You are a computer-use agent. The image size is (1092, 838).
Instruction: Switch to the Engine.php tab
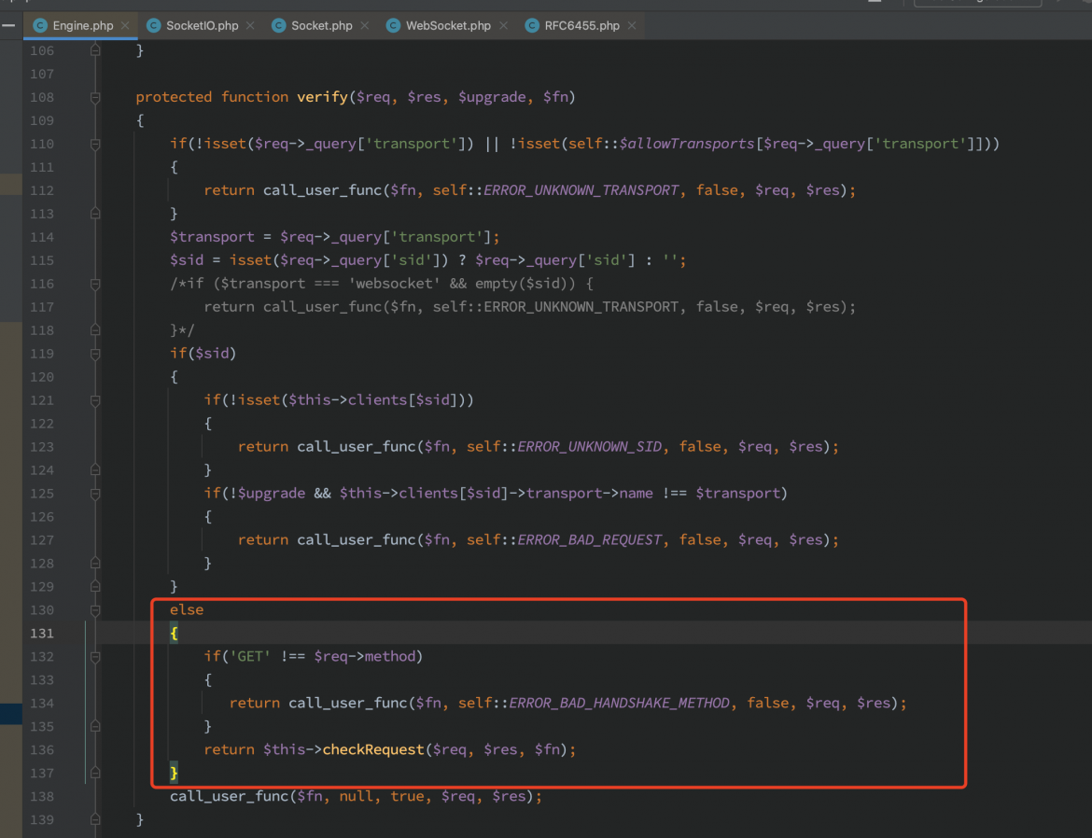(80, 25)
